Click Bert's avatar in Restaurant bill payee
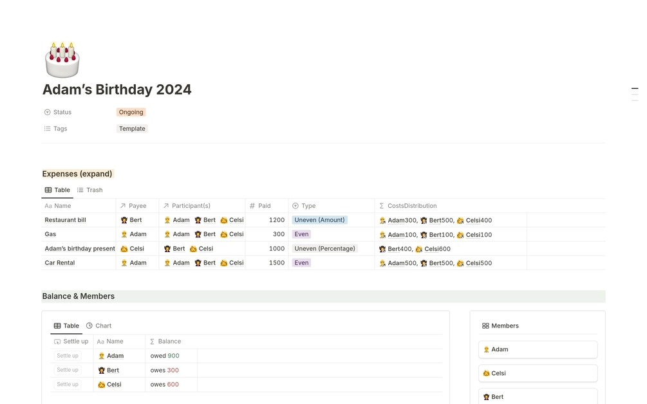The height and width of the screenshot is (404, 647). (x=124, y=220)
